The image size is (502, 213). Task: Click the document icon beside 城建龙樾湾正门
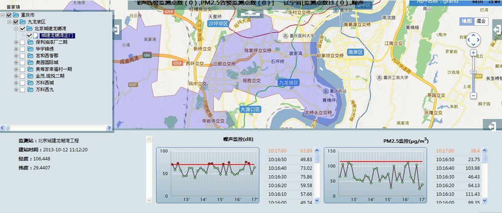(x=36, y=35)
